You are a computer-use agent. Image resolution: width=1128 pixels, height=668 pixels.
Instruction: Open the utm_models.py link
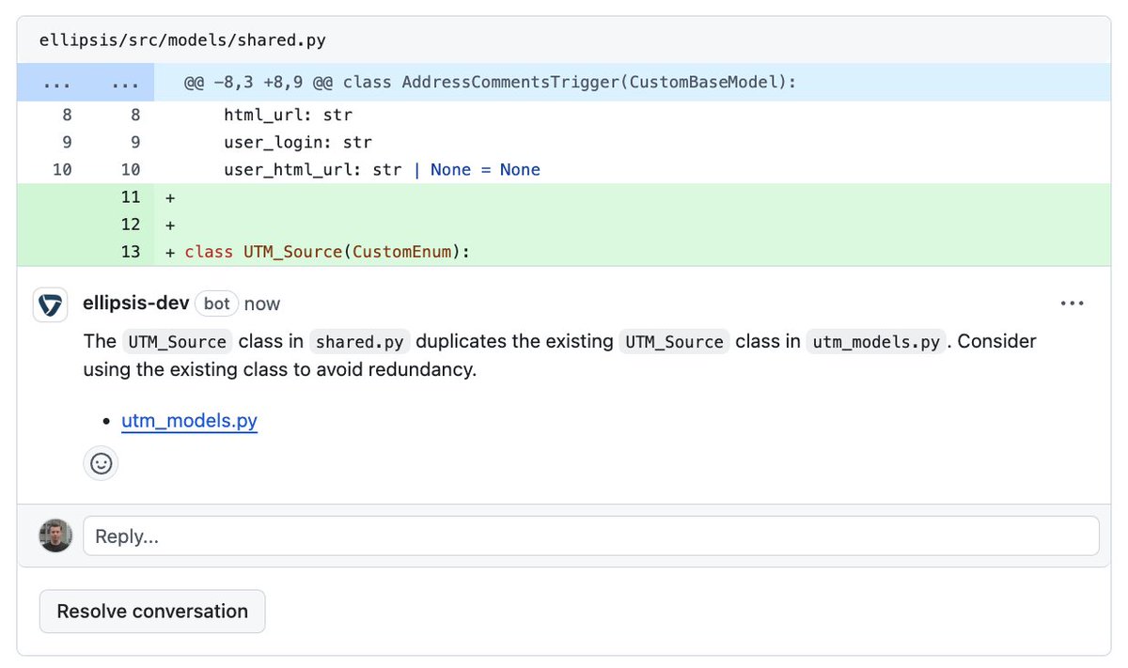pyautogui.click(x=188, y=420)
